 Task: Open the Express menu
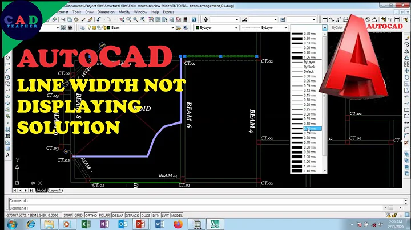[168, 12]
